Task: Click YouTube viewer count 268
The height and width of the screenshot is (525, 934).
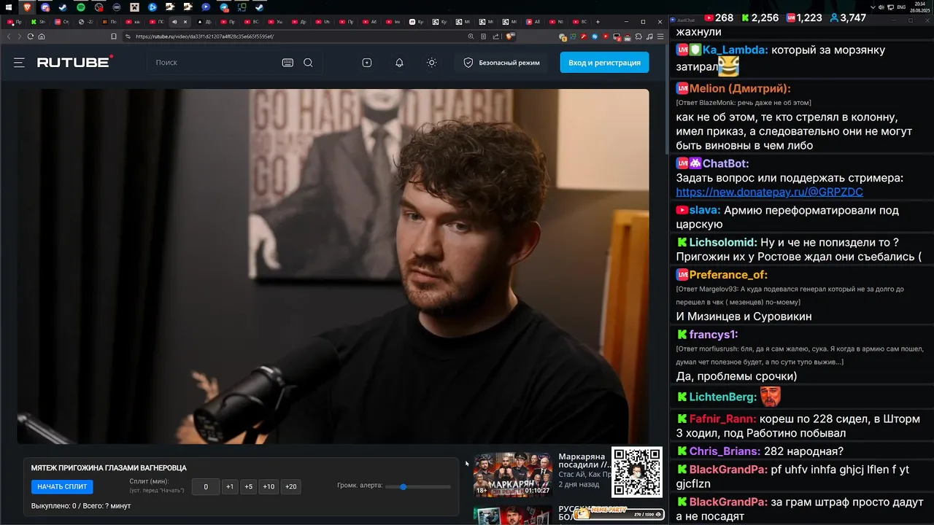Action: [719, 17]
